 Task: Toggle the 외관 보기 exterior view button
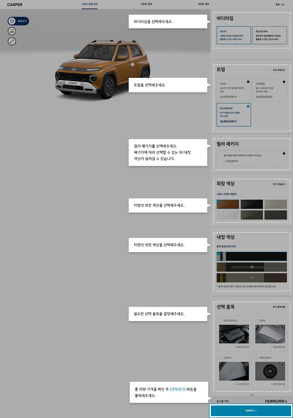pyautogui.click(x=18, y=21)
